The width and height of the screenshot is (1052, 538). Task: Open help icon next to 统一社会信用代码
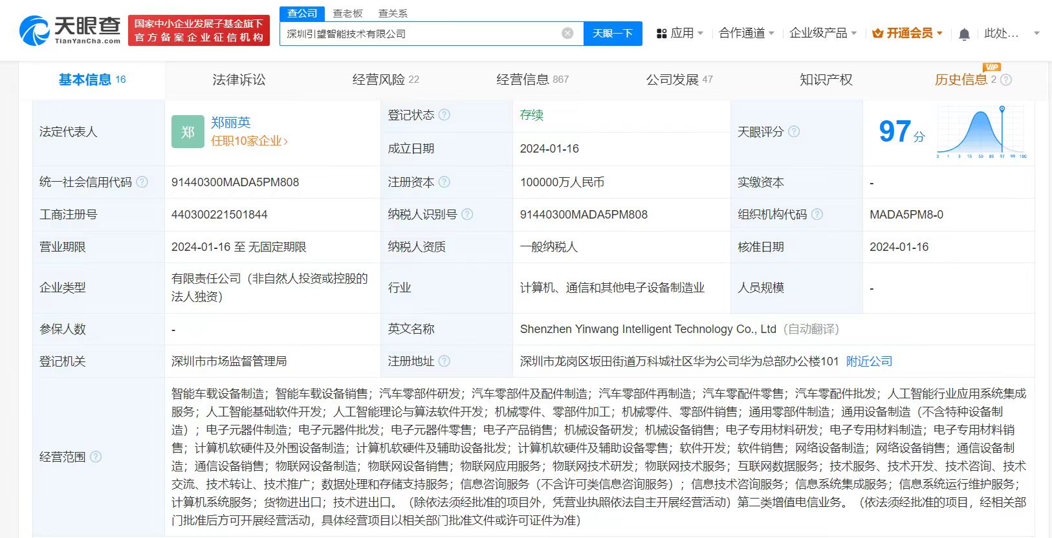point(142,182)
